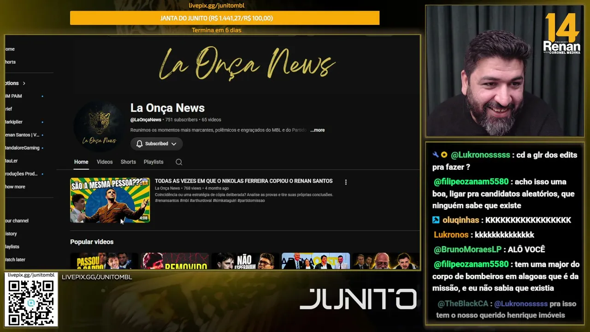Open Watch later in the sidebar
This screenshot has width=590, height=332.
pyautogui.click(x=15, y=260)
